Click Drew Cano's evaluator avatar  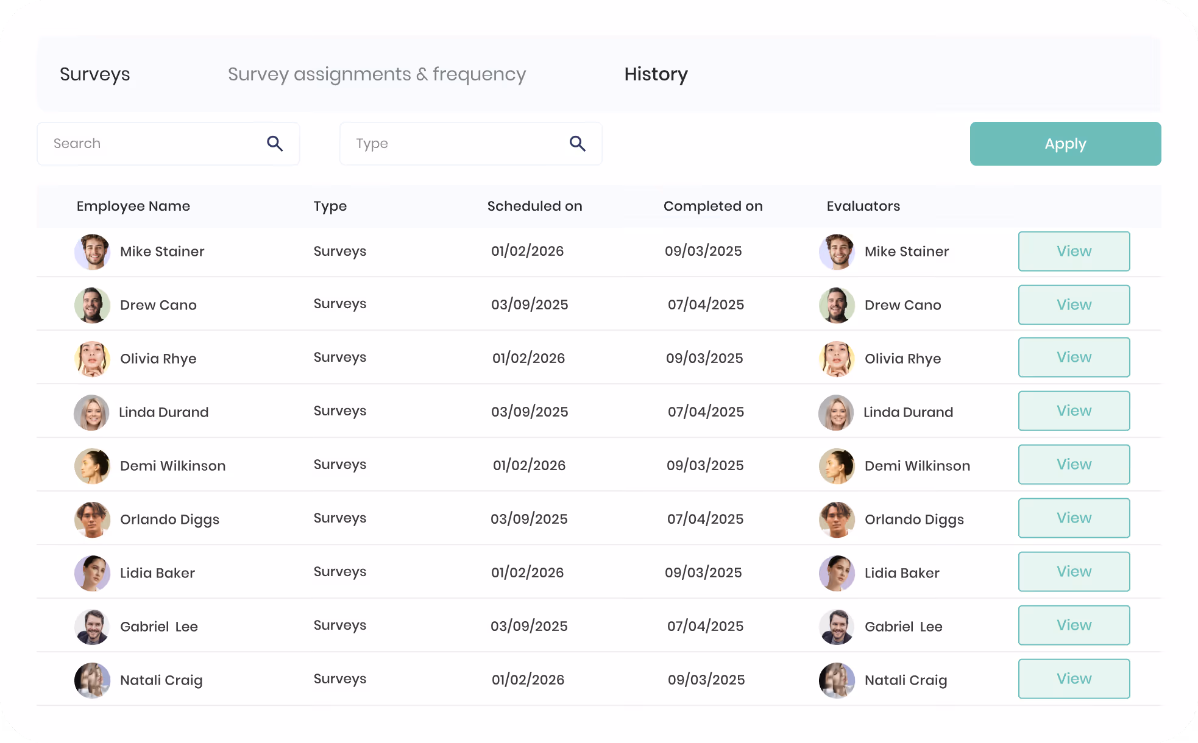click(x=837, y=305)
